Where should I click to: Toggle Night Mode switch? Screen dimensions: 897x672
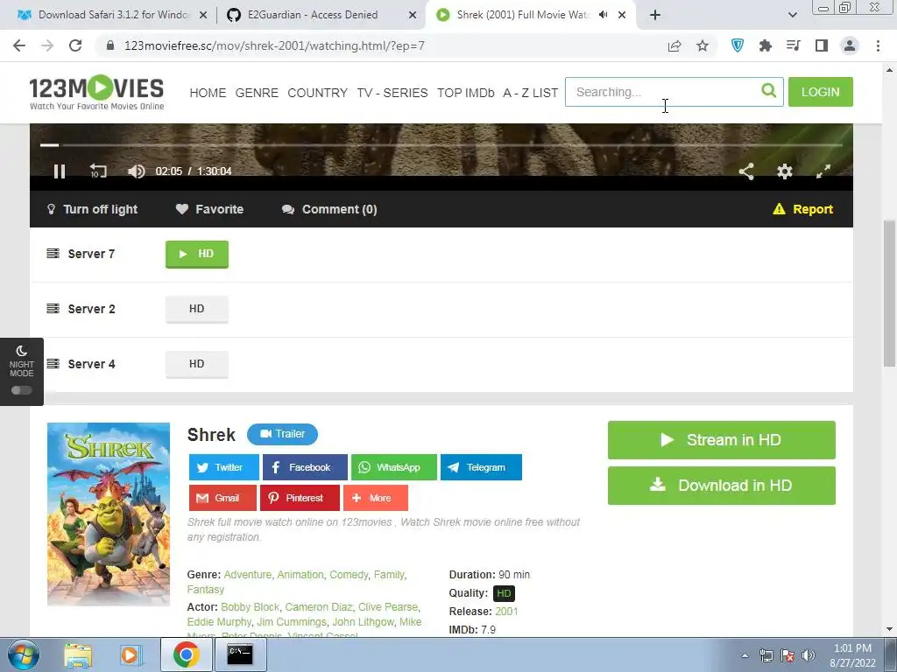pos(22,390)
